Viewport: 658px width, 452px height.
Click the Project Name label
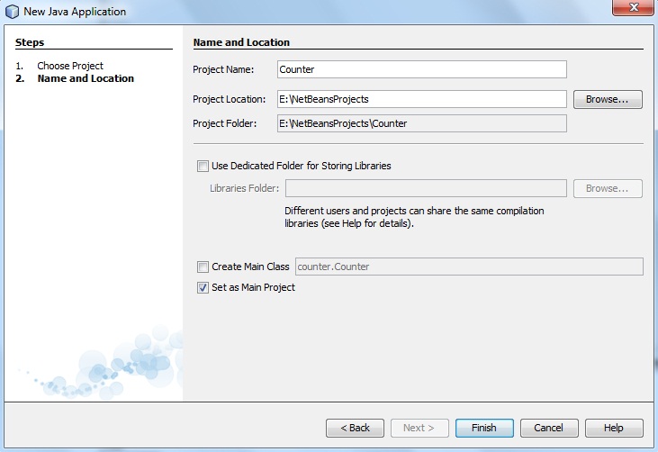(223, 69)
